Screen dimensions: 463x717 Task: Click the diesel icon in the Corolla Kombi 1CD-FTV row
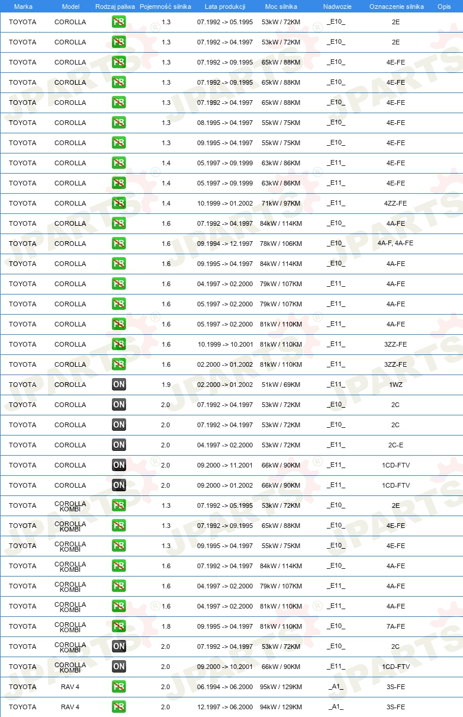tap(119, 667)
